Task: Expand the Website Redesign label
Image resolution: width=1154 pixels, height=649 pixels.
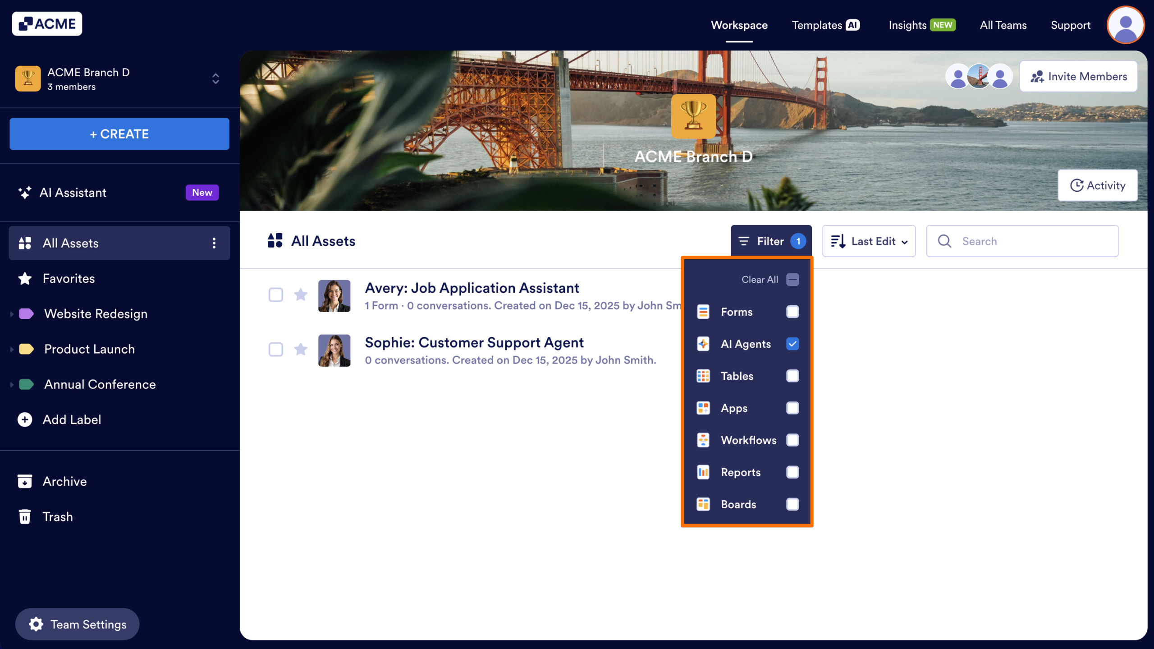Action: 12,313
